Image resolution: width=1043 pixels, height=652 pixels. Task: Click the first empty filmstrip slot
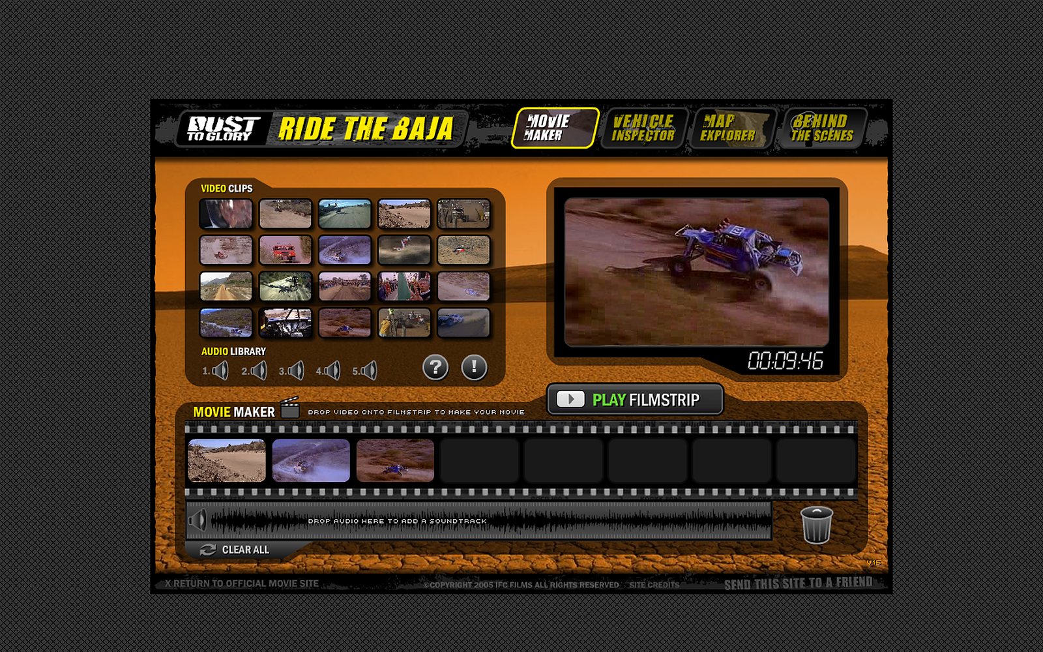(479, 460)
